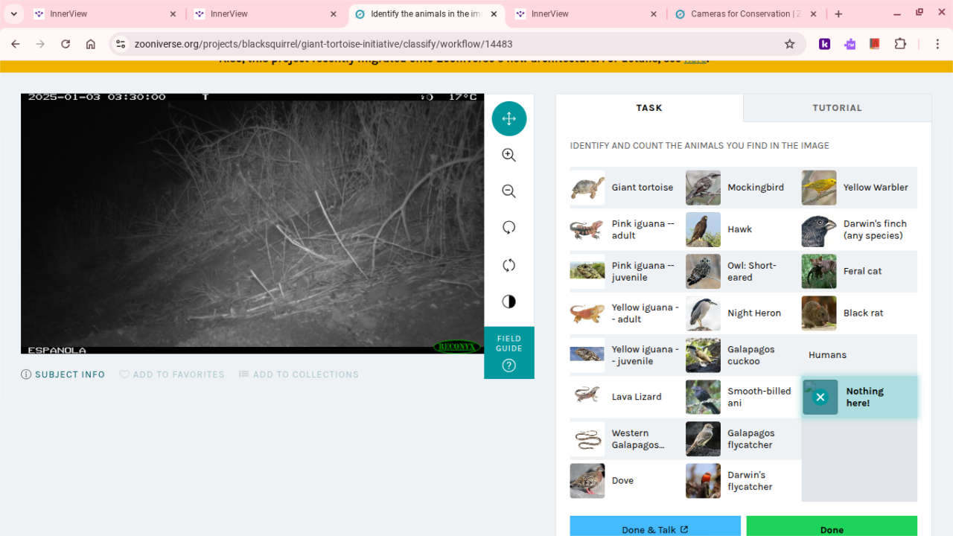
Task: Select the Humans option
Action: [859, 355]
